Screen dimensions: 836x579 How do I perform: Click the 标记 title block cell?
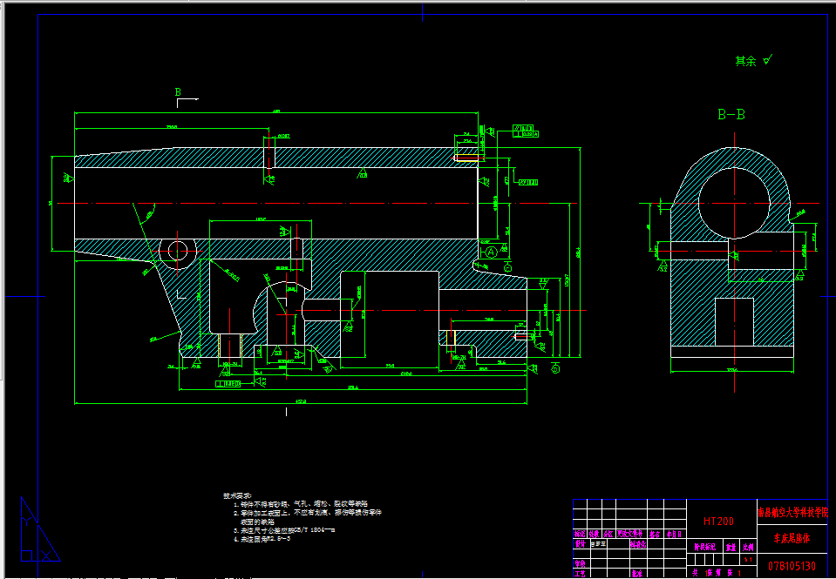point(580,534)
